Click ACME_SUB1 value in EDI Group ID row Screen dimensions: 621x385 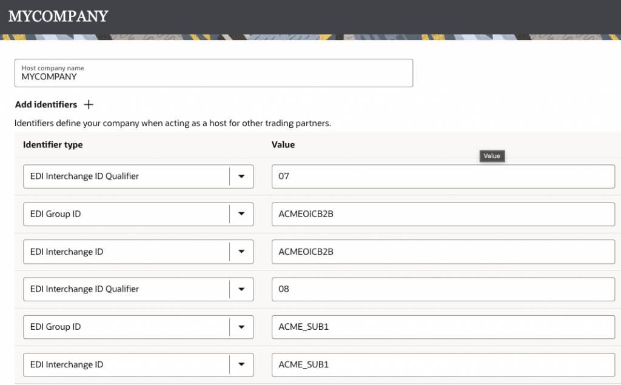[443, 327]
